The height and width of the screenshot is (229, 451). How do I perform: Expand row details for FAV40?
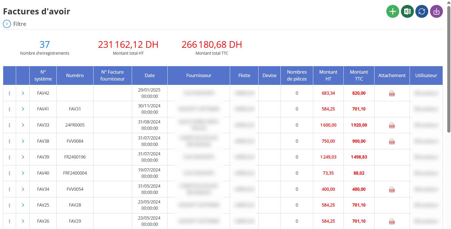(23, 173)
